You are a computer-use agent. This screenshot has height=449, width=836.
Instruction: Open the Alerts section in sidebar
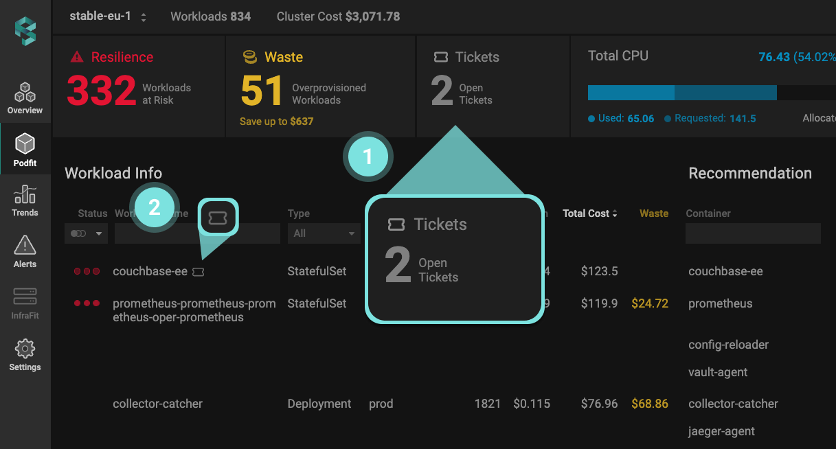25,251
